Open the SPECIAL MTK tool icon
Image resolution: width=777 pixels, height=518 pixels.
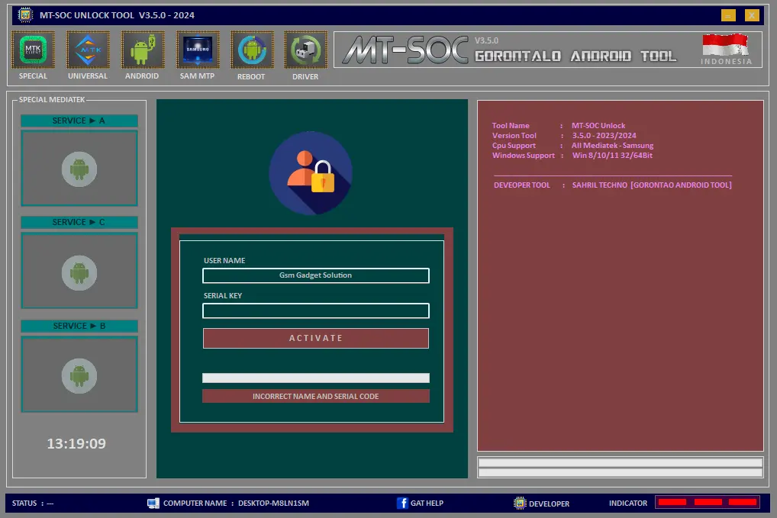(33, 50)
